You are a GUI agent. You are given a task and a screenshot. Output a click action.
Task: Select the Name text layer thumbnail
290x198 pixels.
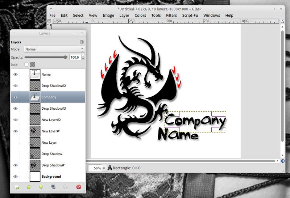[35, 74]
